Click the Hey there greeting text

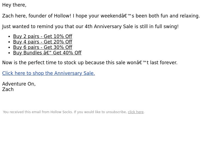tap(14, 5)
